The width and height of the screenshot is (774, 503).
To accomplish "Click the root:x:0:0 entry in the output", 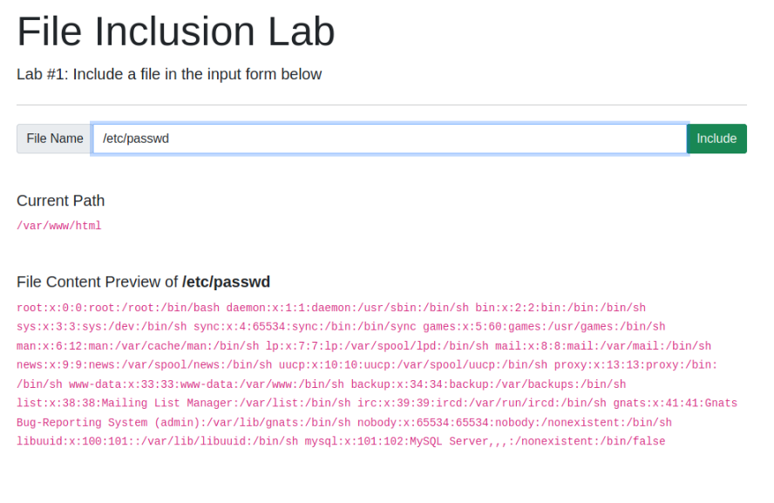I will (x=118, y=308).
